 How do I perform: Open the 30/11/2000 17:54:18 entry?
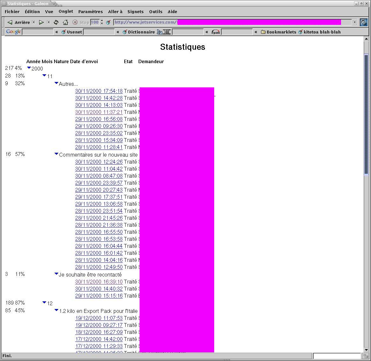(x=99, y=91)
